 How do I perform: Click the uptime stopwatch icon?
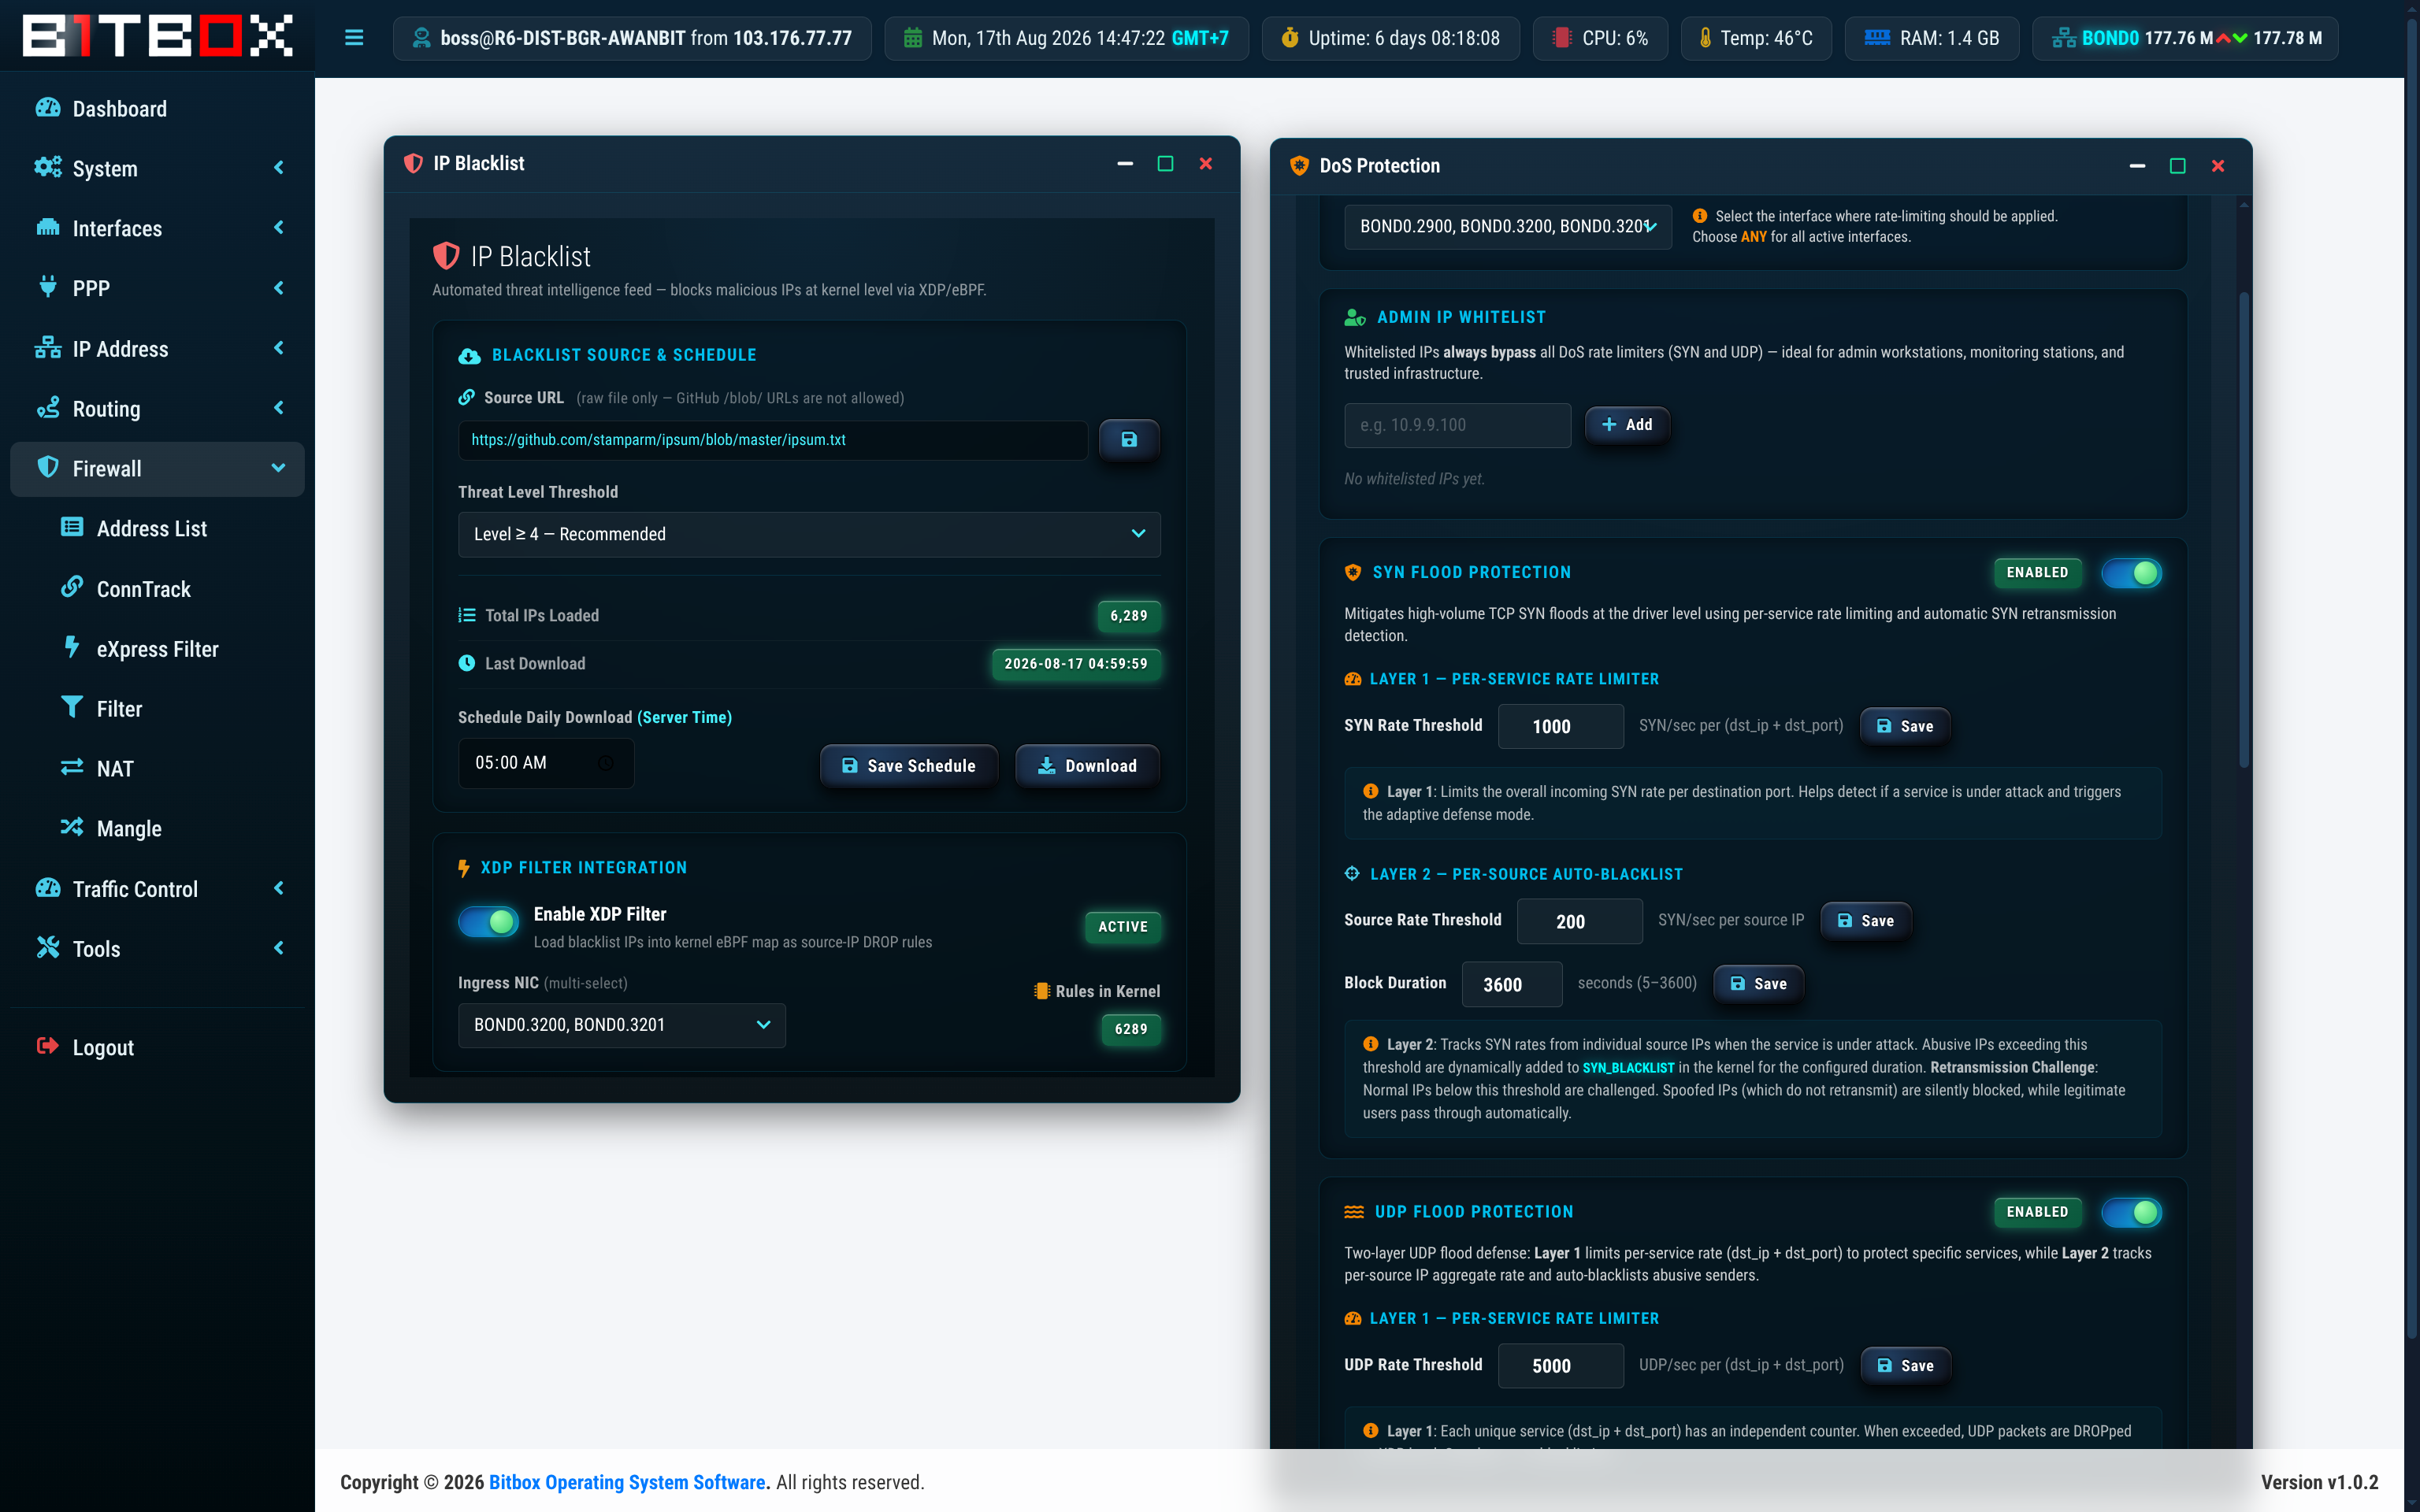[1290, 38]
